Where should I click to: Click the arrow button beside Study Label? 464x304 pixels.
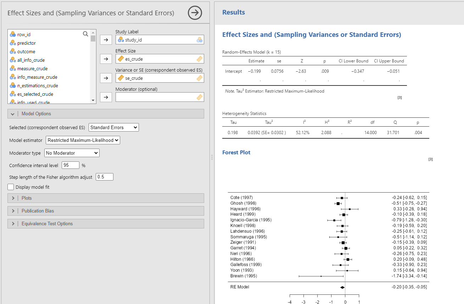(105, 40)
